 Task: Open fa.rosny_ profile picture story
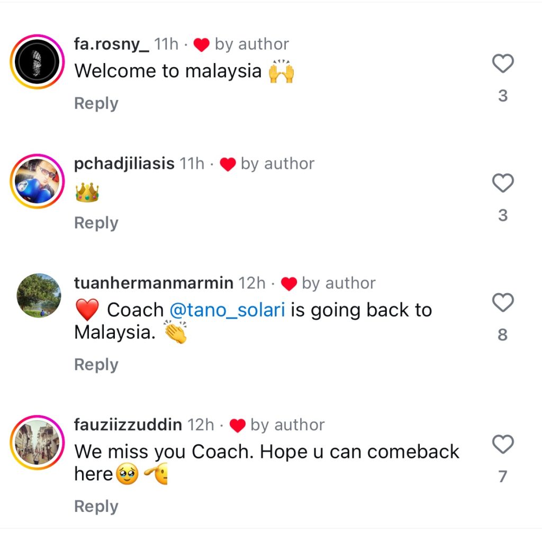tap(38, 61)
